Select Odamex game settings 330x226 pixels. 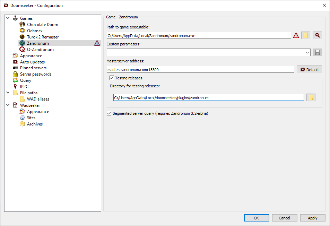(x=35, y=31)
